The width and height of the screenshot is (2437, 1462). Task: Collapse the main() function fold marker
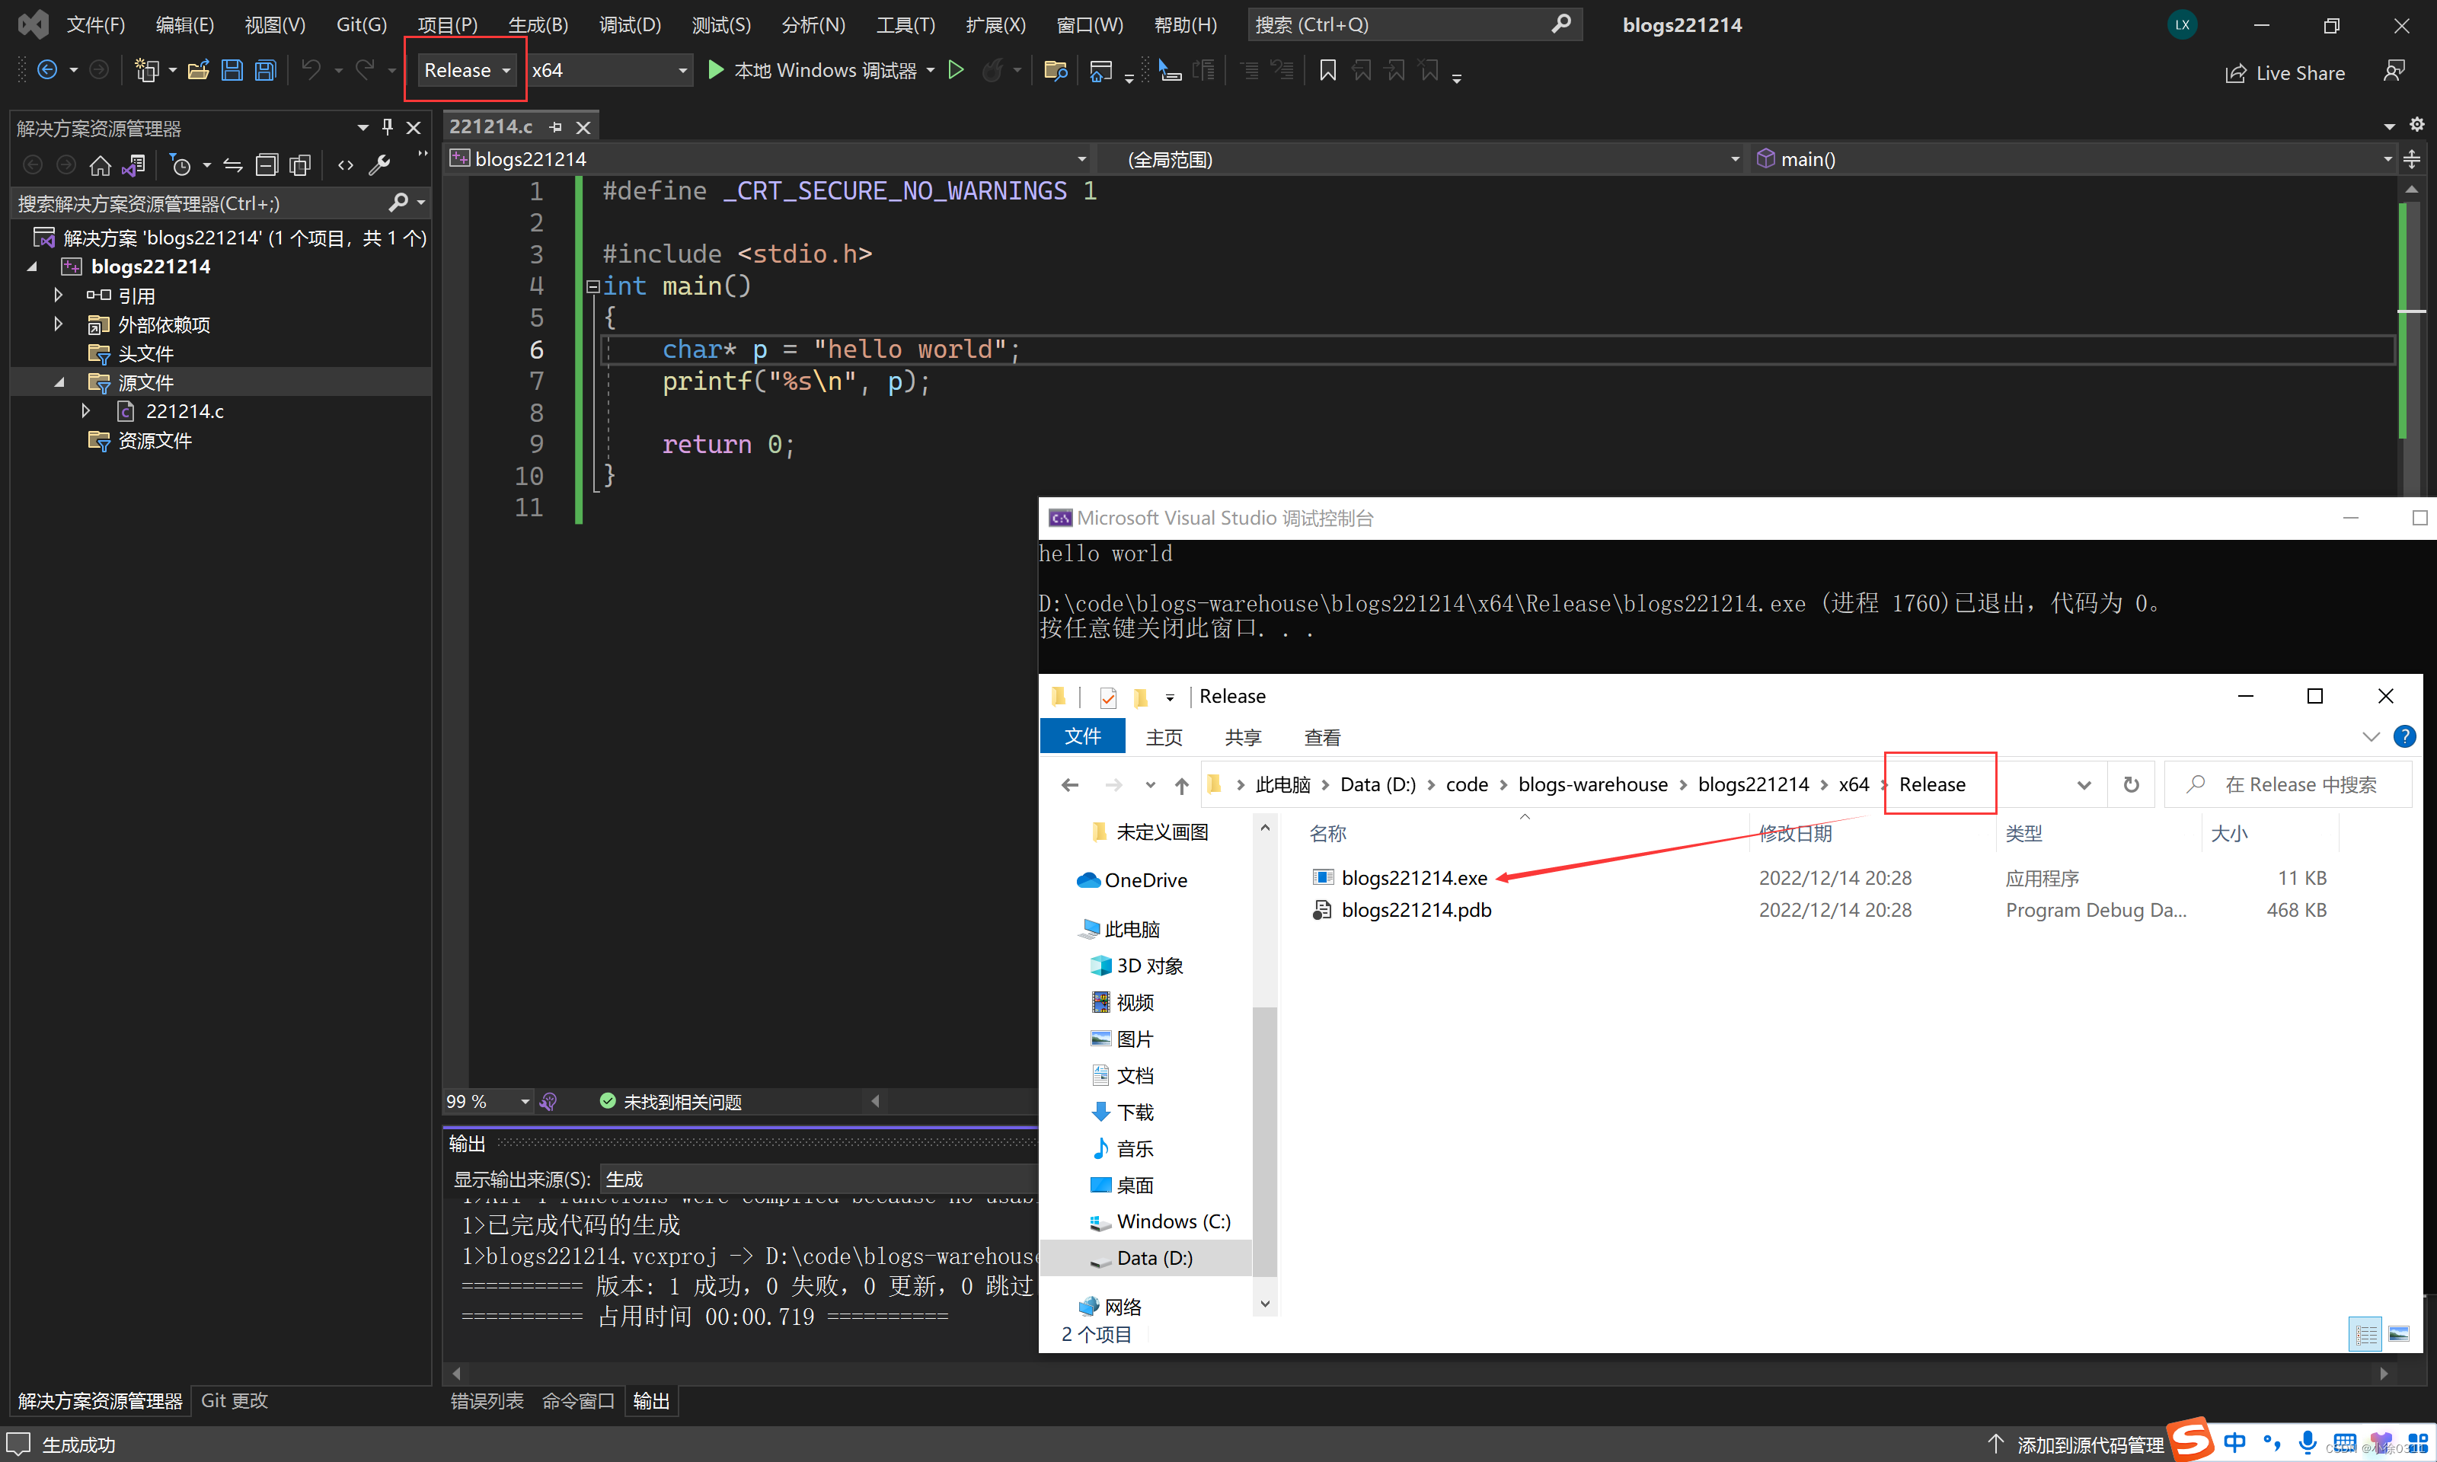pyautogui.click(x=593, y=286)
